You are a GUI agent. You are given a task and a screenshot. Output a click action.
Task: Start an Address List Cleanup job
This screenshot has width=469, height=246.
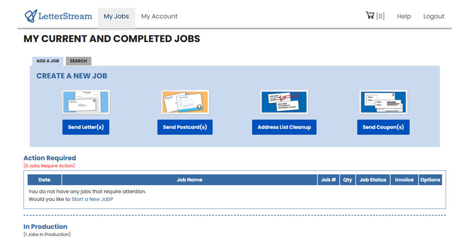point(284,127)
